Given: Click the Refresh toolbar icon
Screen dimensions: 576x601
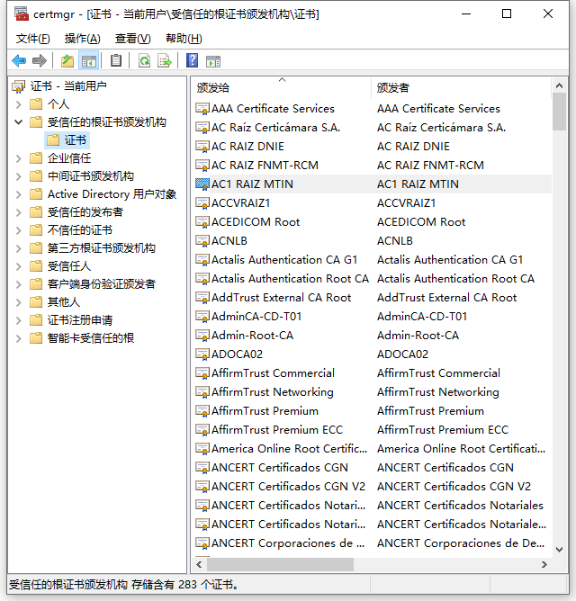Looking at the screenshot, I should point(144,60).
